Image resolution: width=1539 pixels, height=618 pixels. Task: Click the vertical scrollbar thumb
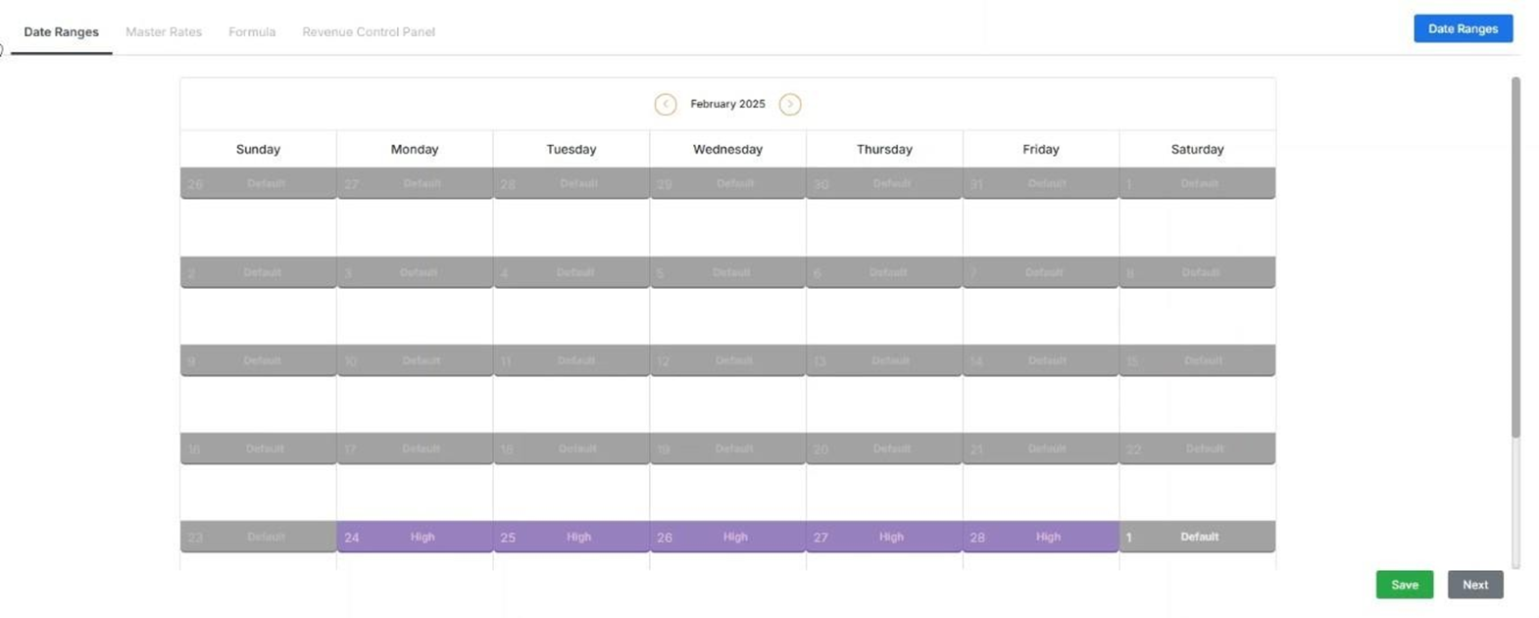1515,257
